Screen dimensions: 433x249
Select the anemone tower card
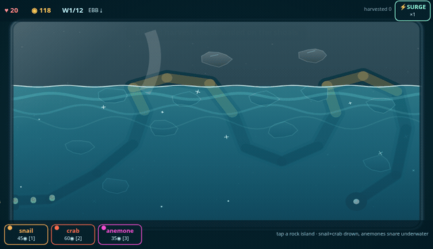(120, 234)
